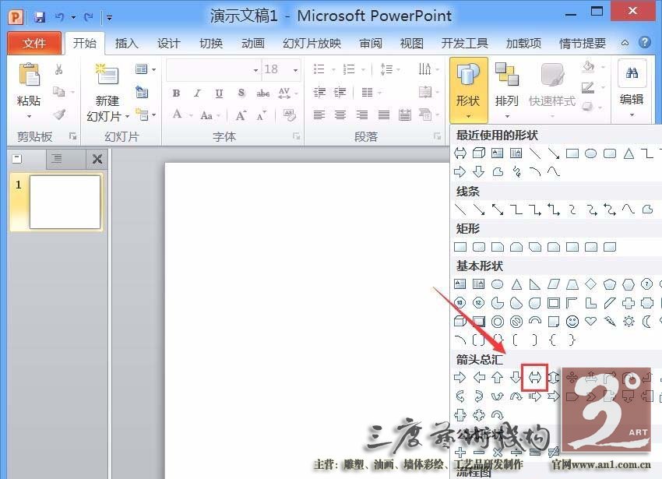Viewport: 662px width, 479px height.
Task: Switch to the Design (设计) tab
Action: point(168,43)
